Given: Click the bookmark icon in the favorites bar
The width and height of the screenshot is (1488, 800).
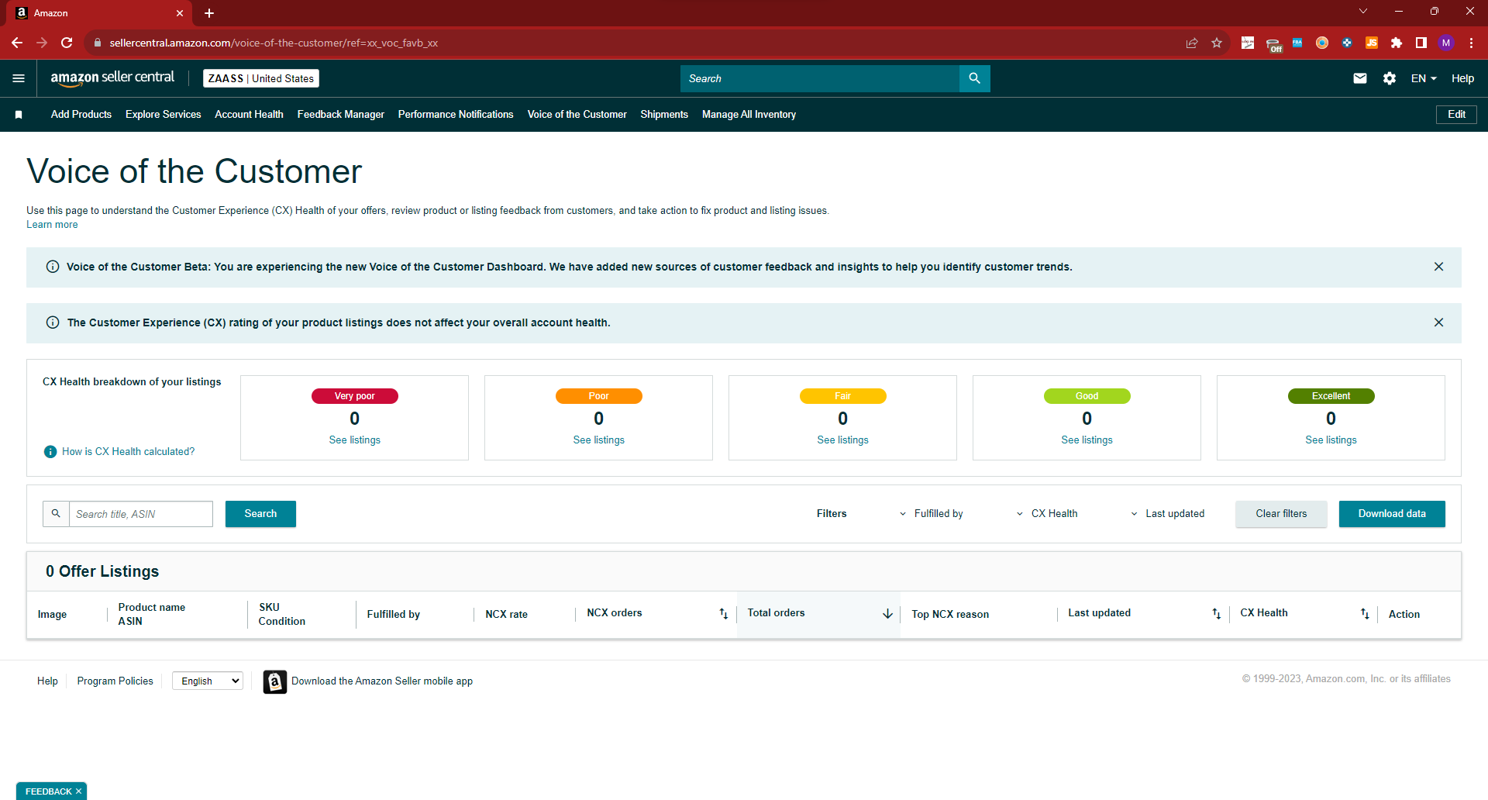Looking at the screenshot, I should click(x=19, y=115).
